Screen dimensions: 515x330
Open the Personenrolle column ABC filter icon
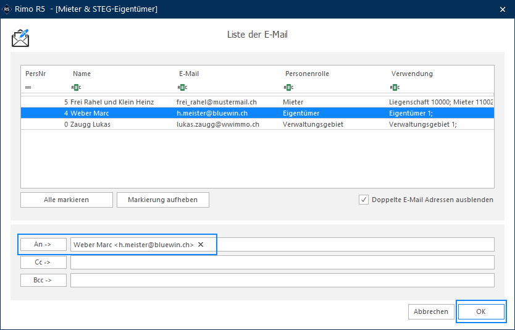click(x=288, y=87)
